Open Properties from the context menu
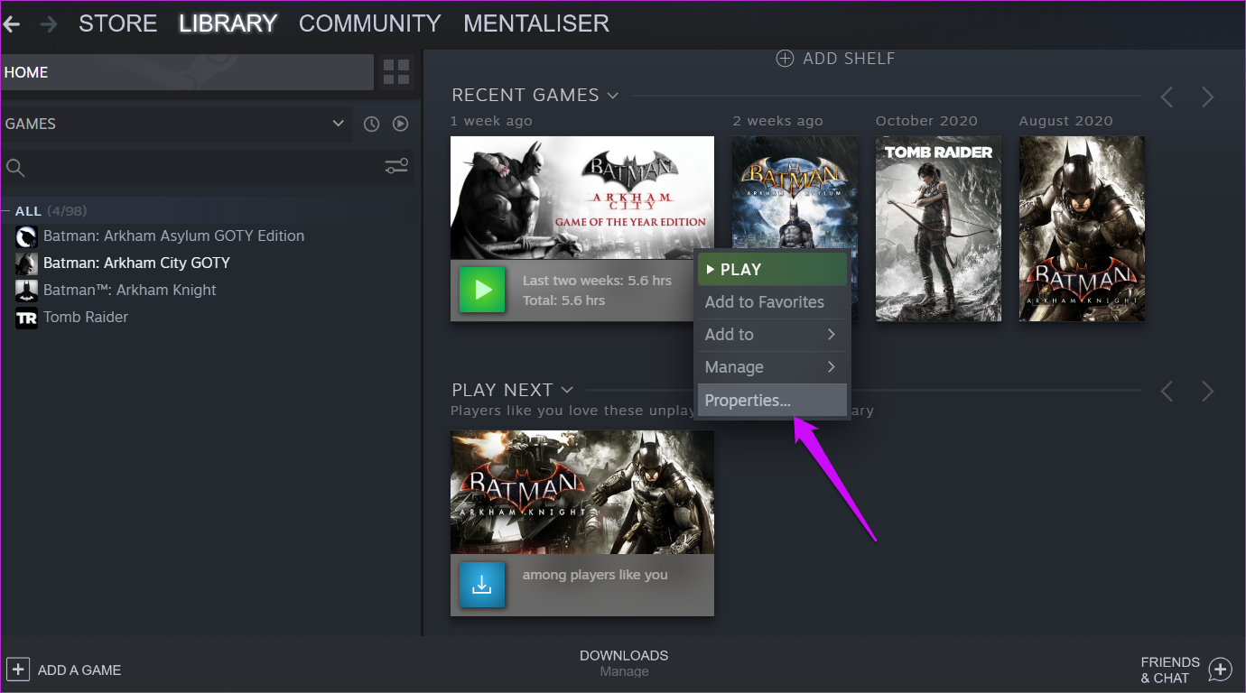 772,401
